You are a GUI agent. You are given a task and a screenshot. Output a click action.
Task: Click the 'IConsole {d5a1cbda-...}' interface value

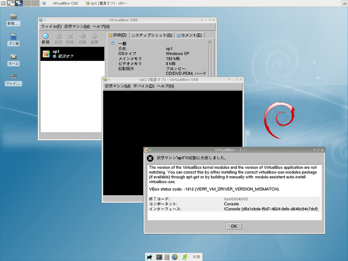(271, 209)
